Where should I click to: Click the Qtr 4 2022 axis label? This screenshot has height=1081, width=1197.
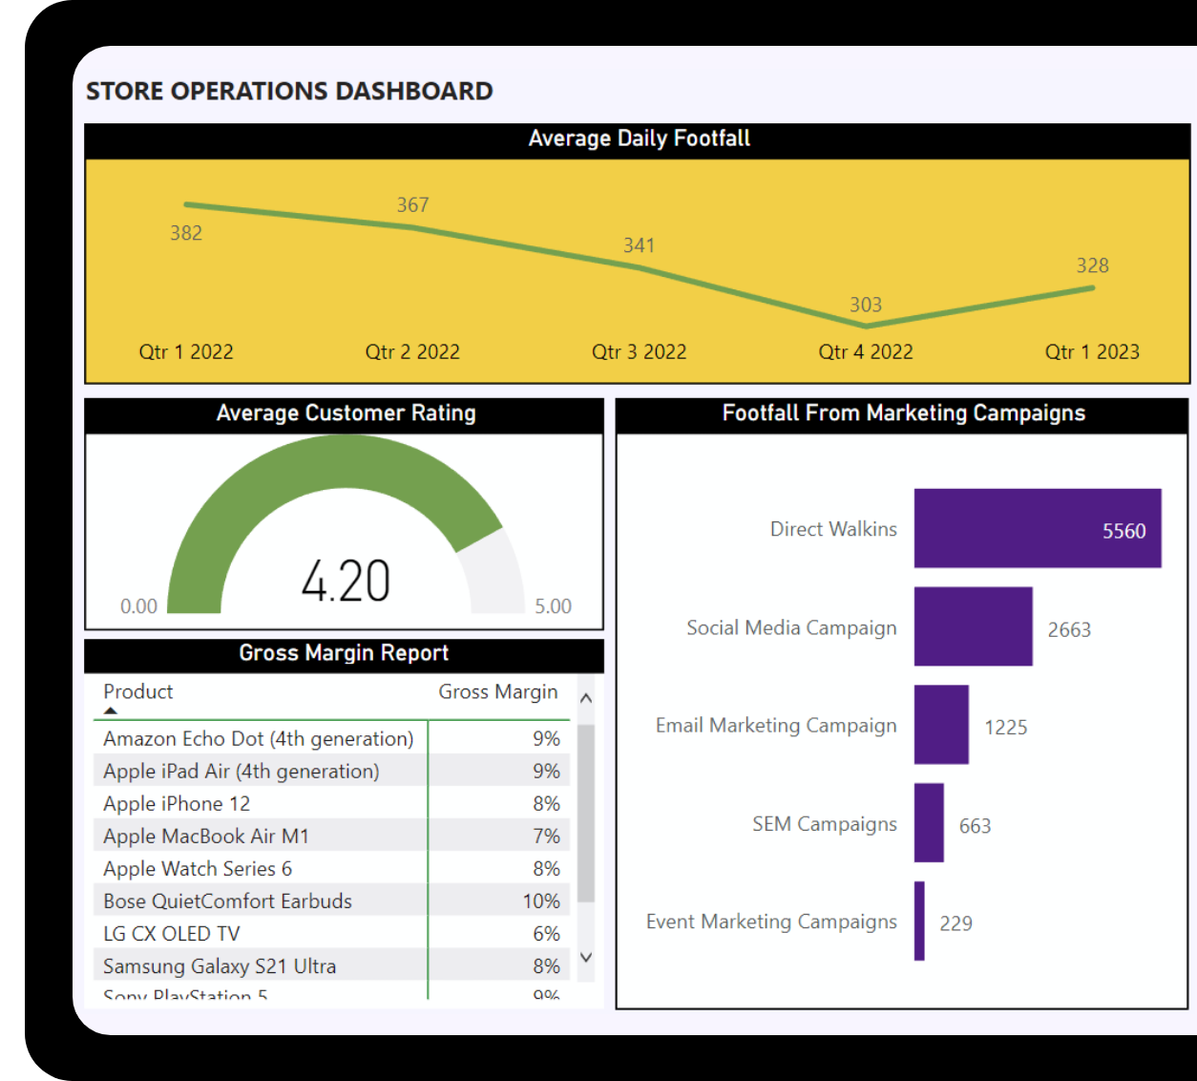coord(866,351)
